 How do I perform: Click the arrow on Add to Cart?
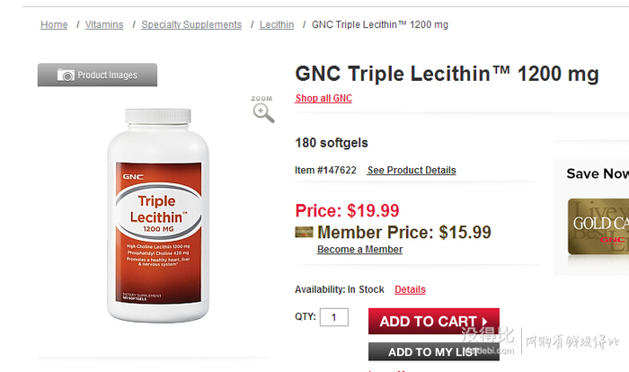pos(484,322)
